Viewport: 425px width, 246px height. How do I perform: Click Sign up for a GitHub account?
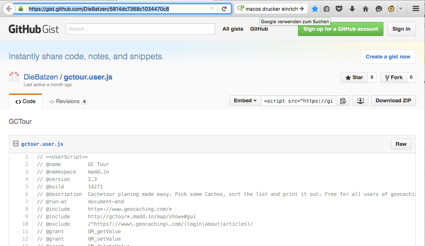(x=340, y=29)
